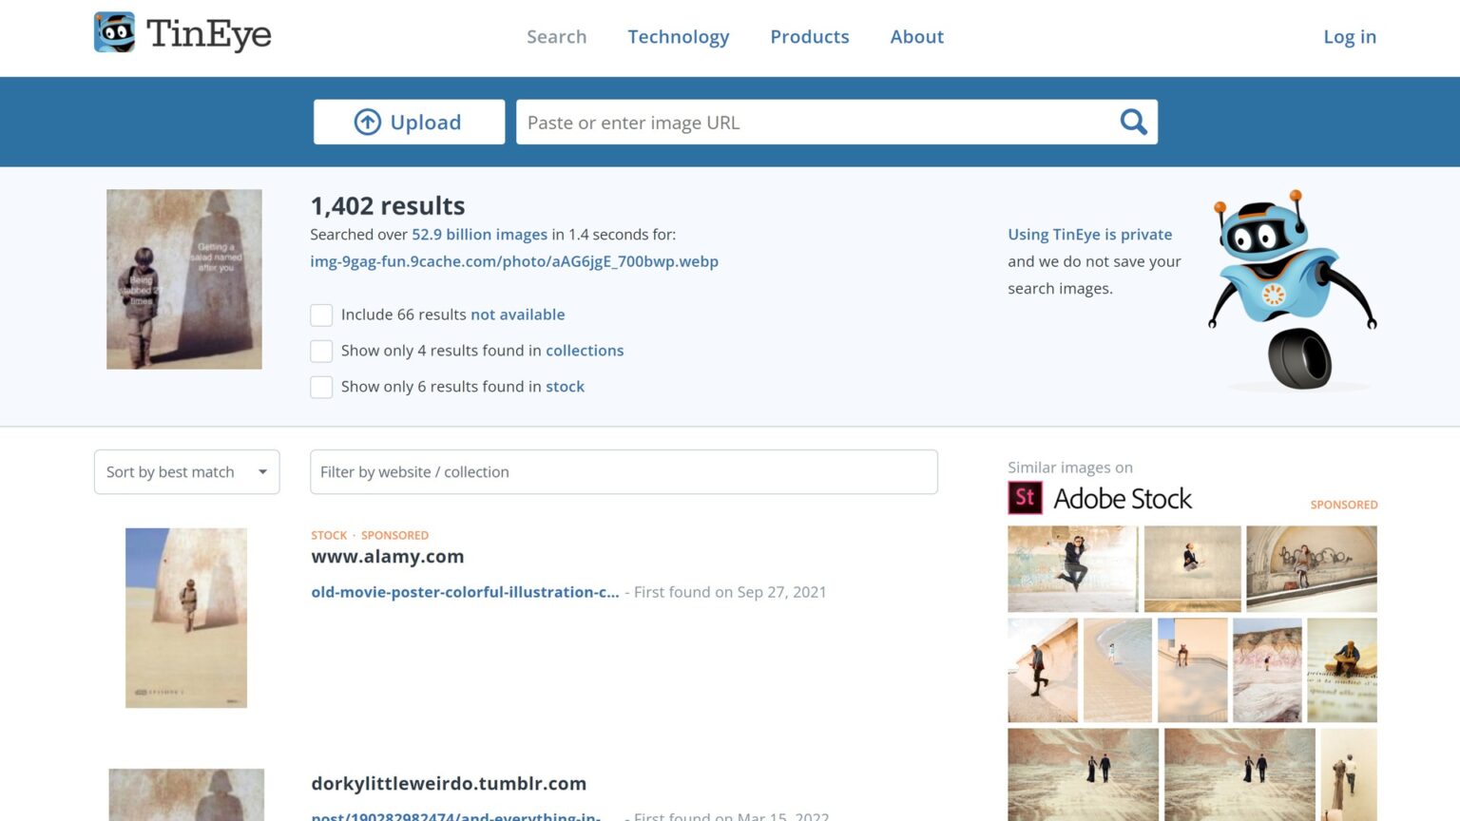Click the magnifying glass search icon
Screen dimensions: 1460x821
(x=1133, y=122)
